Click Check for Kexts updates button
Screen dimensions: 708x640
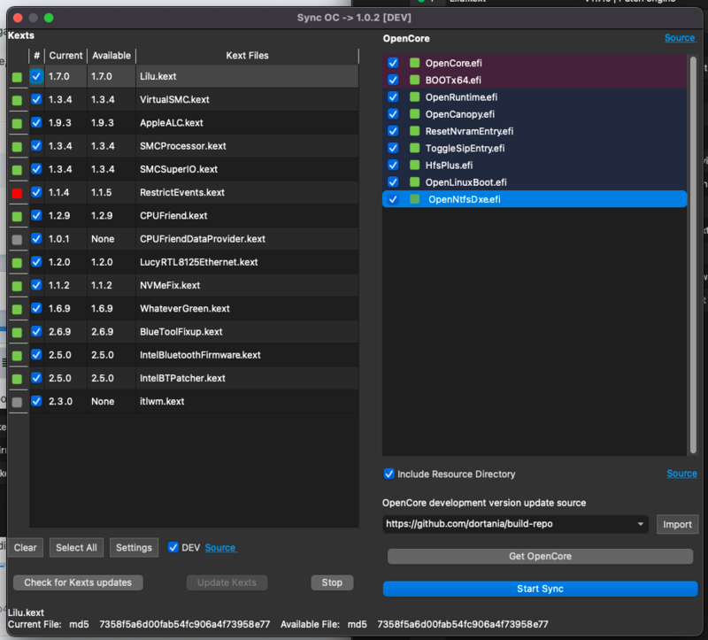click(78, 582)
